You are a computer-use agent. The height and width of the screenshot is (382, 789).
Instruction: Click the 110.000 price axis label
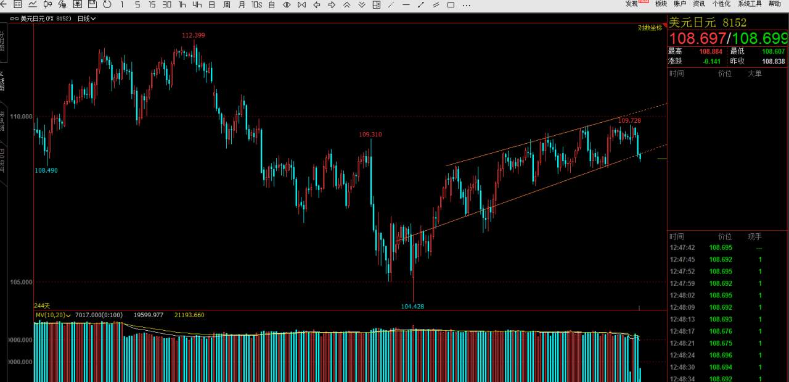click(x=20, y=116)
